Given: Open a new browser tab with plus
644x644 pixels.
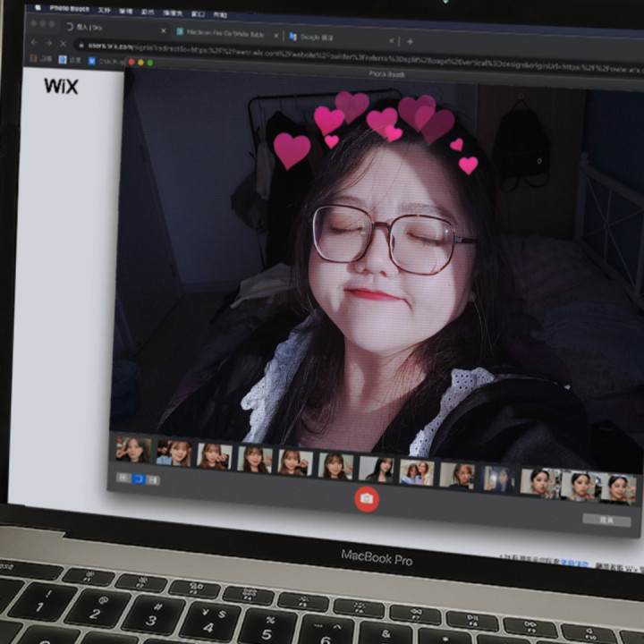Looking at the screenshot, I should click(410, 41).
